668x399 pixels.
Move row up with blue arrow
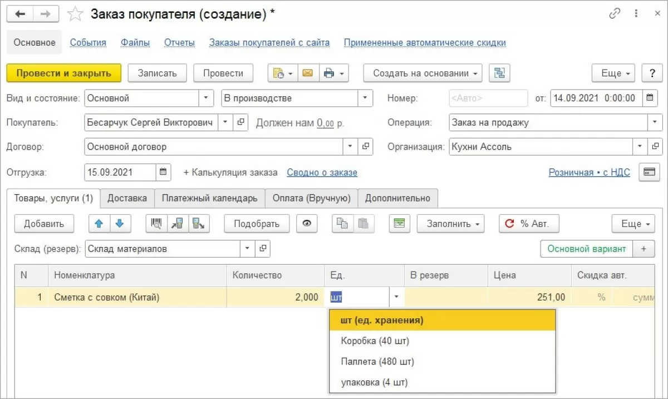tap(99, 224)
